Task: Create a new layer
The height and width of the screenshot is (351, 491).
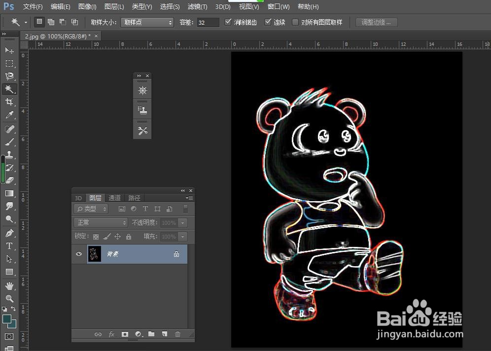Action: 164,334
